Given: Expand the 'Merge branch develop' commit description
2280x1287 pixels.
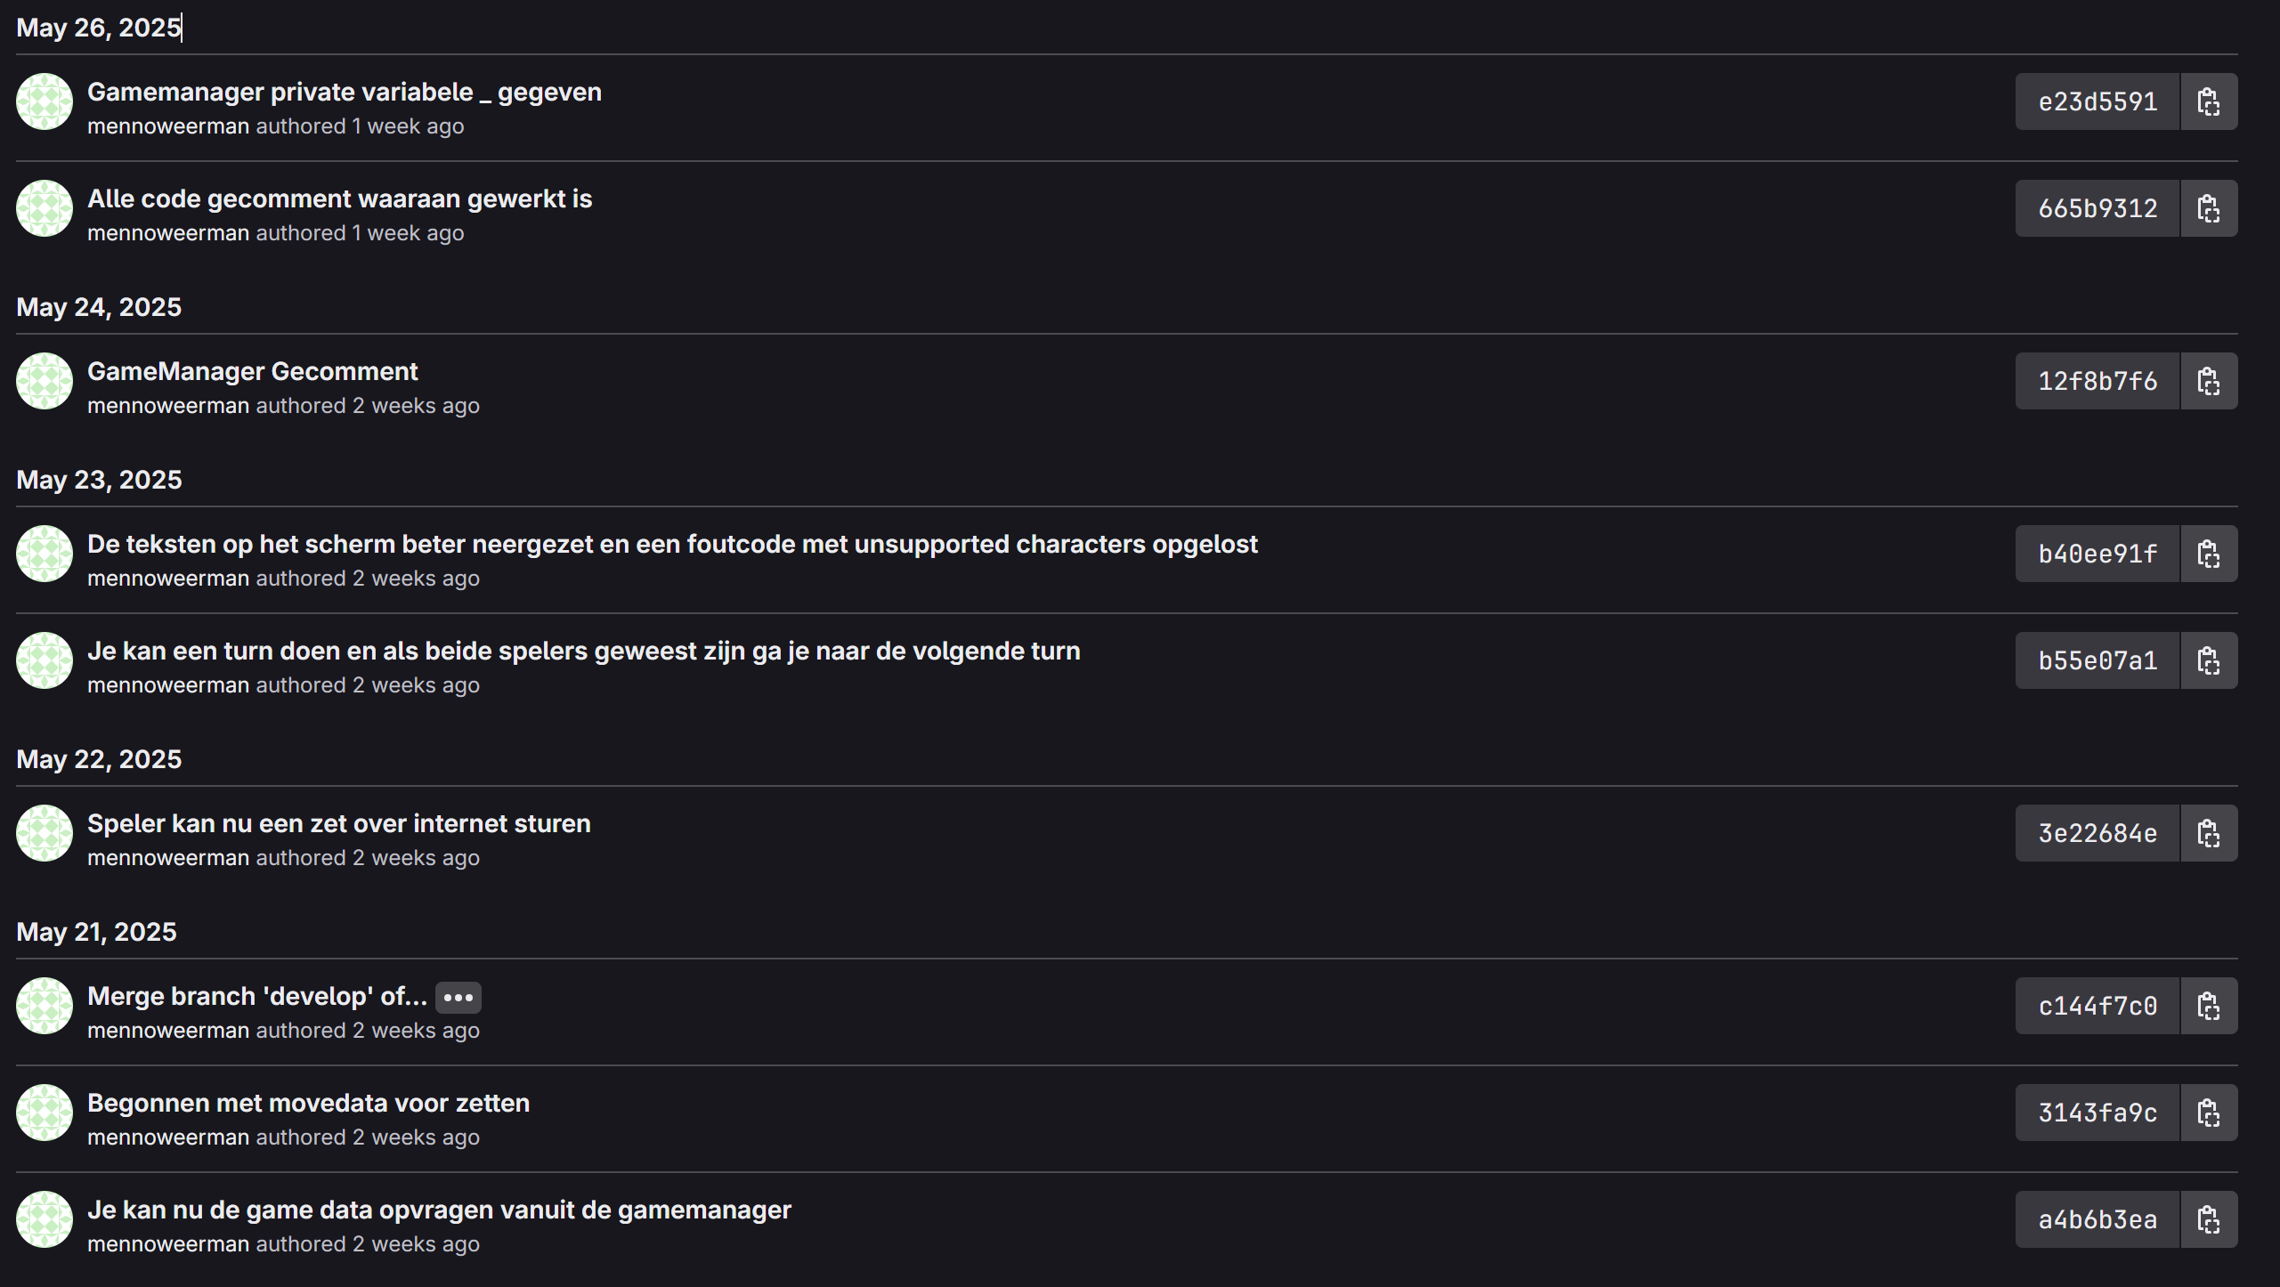Looking at the screenshot, I should tap(458, 998).
